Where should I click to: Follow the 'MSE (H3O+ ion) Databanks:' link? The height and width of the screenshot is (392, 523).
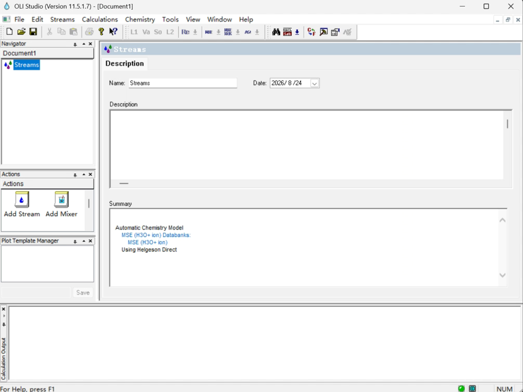click(x=156, y=235)
